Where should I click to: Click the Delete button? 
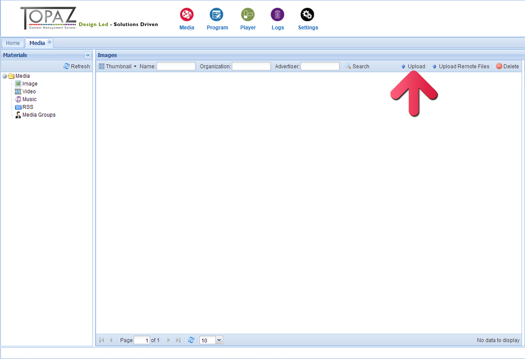click(508, 66)
